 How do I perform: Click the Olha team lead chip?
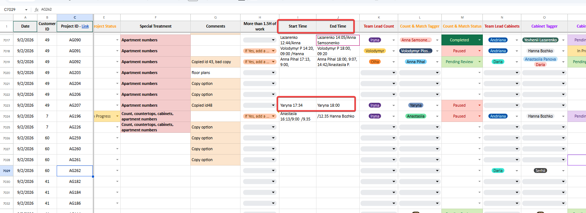[x=375, y=62]
